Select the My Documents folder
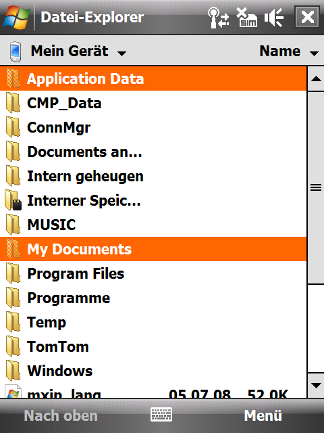 coord(153,249)
